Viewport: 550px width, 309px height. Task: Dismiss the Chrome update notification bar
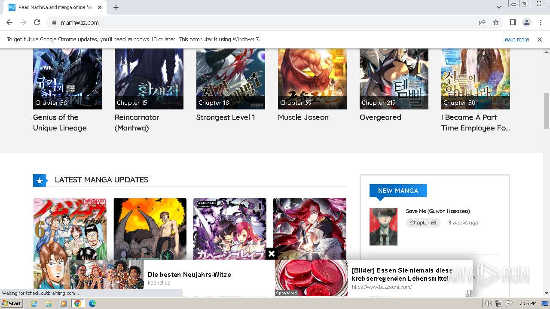click(x=540, y=39)
